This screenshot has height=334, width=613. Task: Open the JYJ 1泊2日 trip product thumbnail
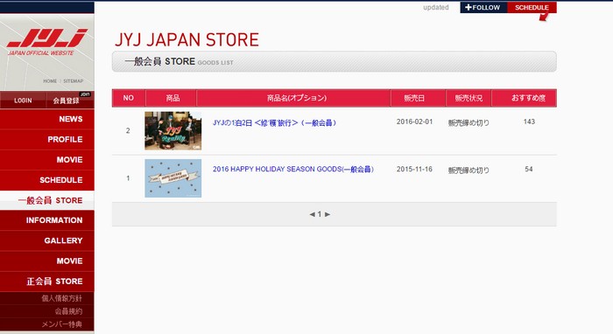173,130
